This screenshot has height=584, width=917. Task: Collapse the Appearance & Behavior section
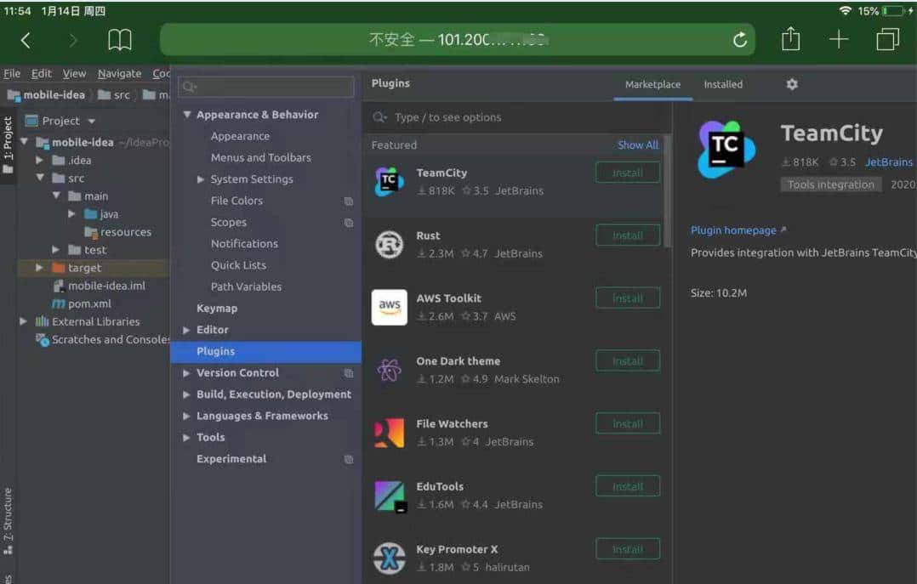[x=187, y=115]
